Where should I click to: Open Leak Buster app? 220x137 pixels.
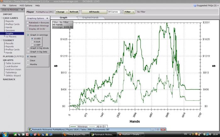[x=12, y=66]
